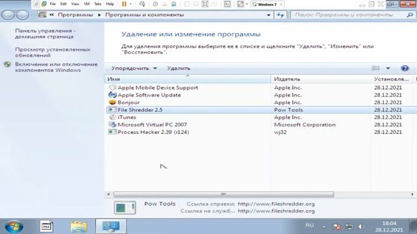Click Microsoft Corporation publisher cell

click(x=305, y=125)
